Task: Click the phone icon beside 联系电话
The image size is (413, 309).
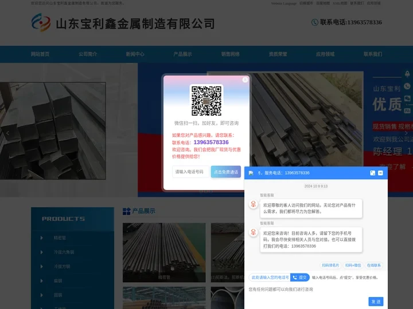Action: [315, 22]
